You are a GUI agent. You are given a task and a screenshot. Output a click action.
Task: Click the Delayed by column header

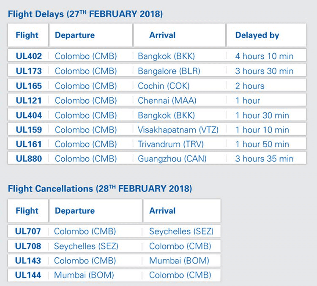[x=257, y=35]
